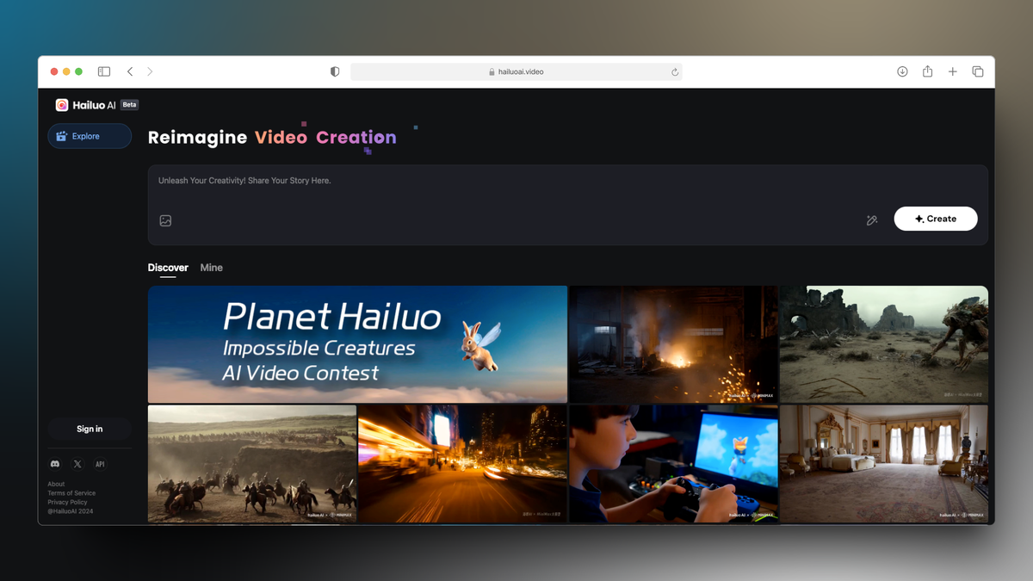
Task: Click the privacy shield icon in Safari
Action: click(335, 71)
